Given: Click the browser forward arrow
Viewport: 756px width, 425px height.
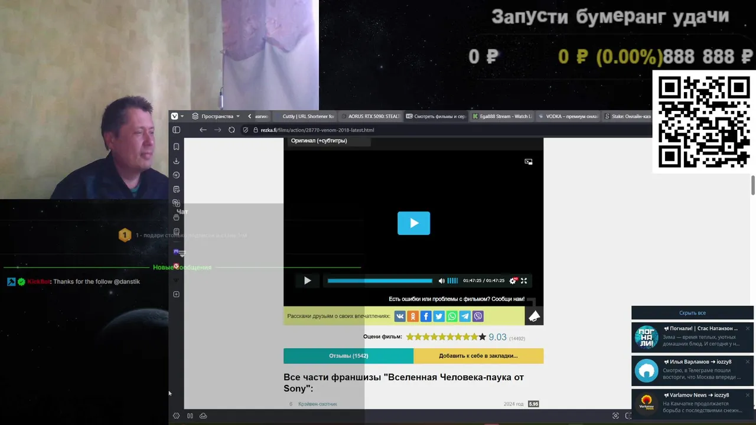Looking at the screenshot, I should click(217, 130).
